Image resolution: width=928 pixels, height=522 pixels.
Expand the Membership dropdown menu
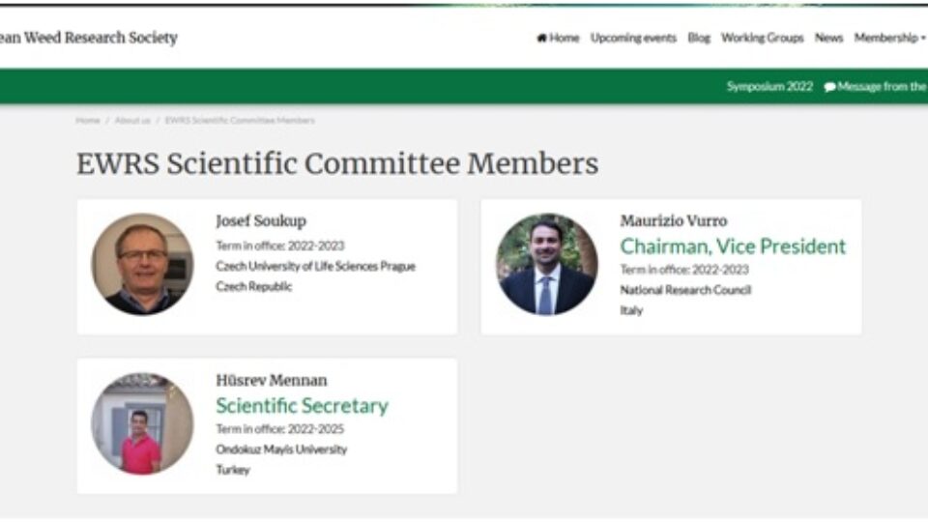point(888,39)
